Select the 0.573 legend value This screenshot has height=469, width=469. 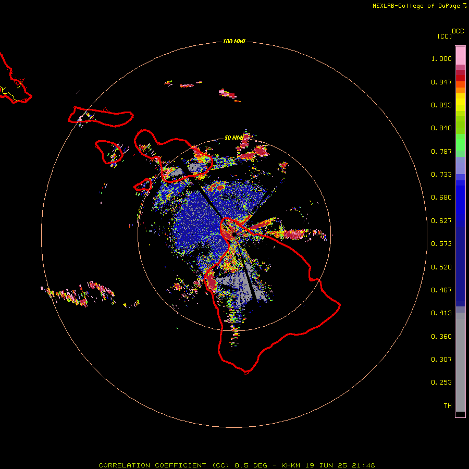pyautogui.click(x=441, y=244)
